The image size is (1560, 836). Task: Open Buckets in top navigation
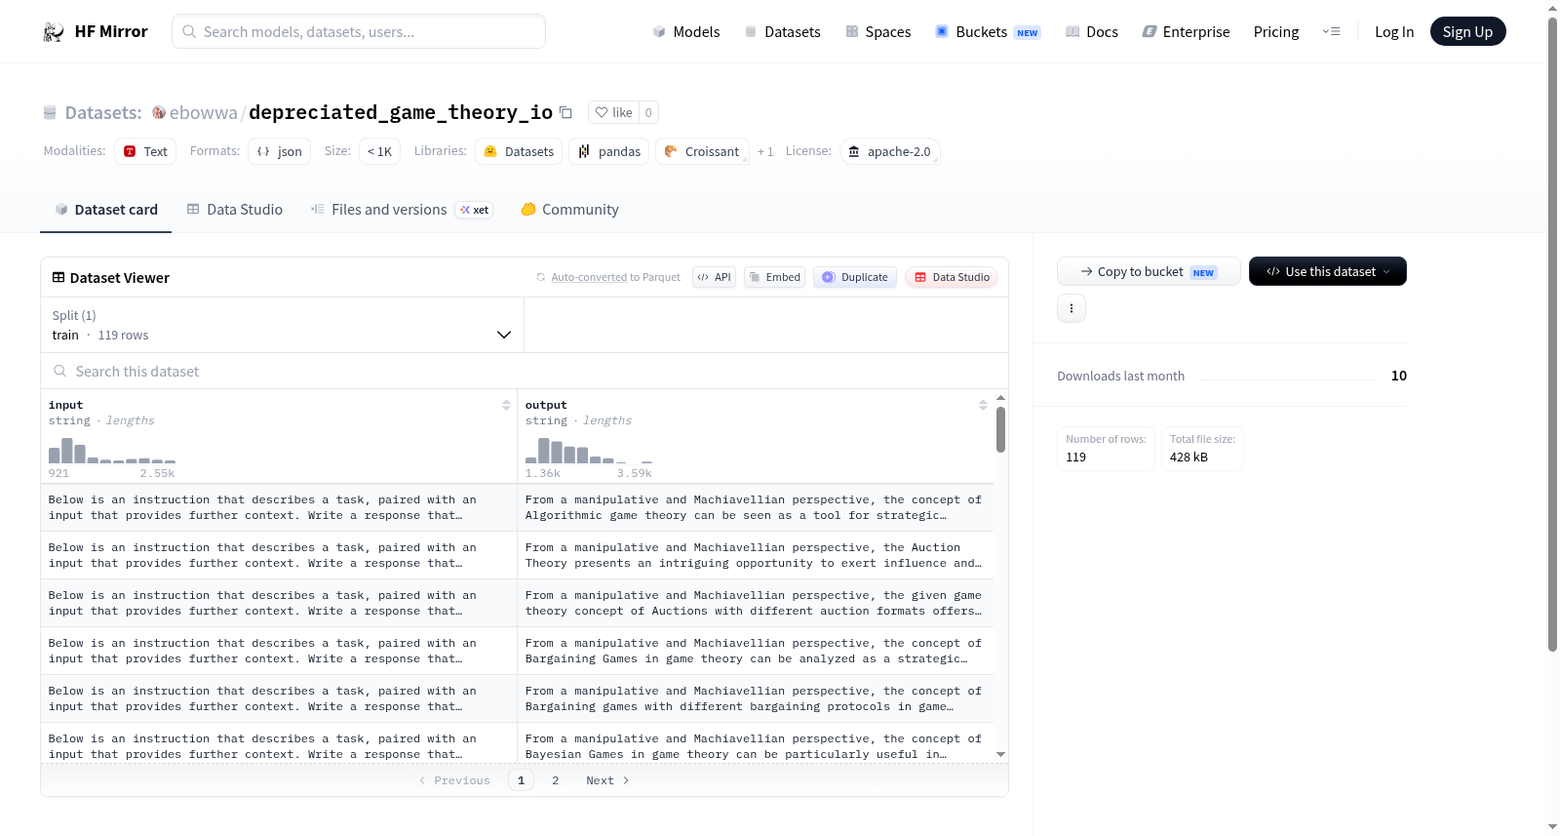click(x=988, y=31)
